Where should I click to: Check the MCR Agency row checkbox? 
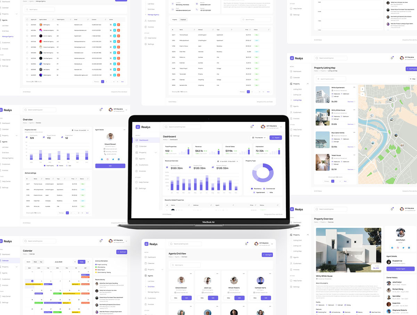27,25
